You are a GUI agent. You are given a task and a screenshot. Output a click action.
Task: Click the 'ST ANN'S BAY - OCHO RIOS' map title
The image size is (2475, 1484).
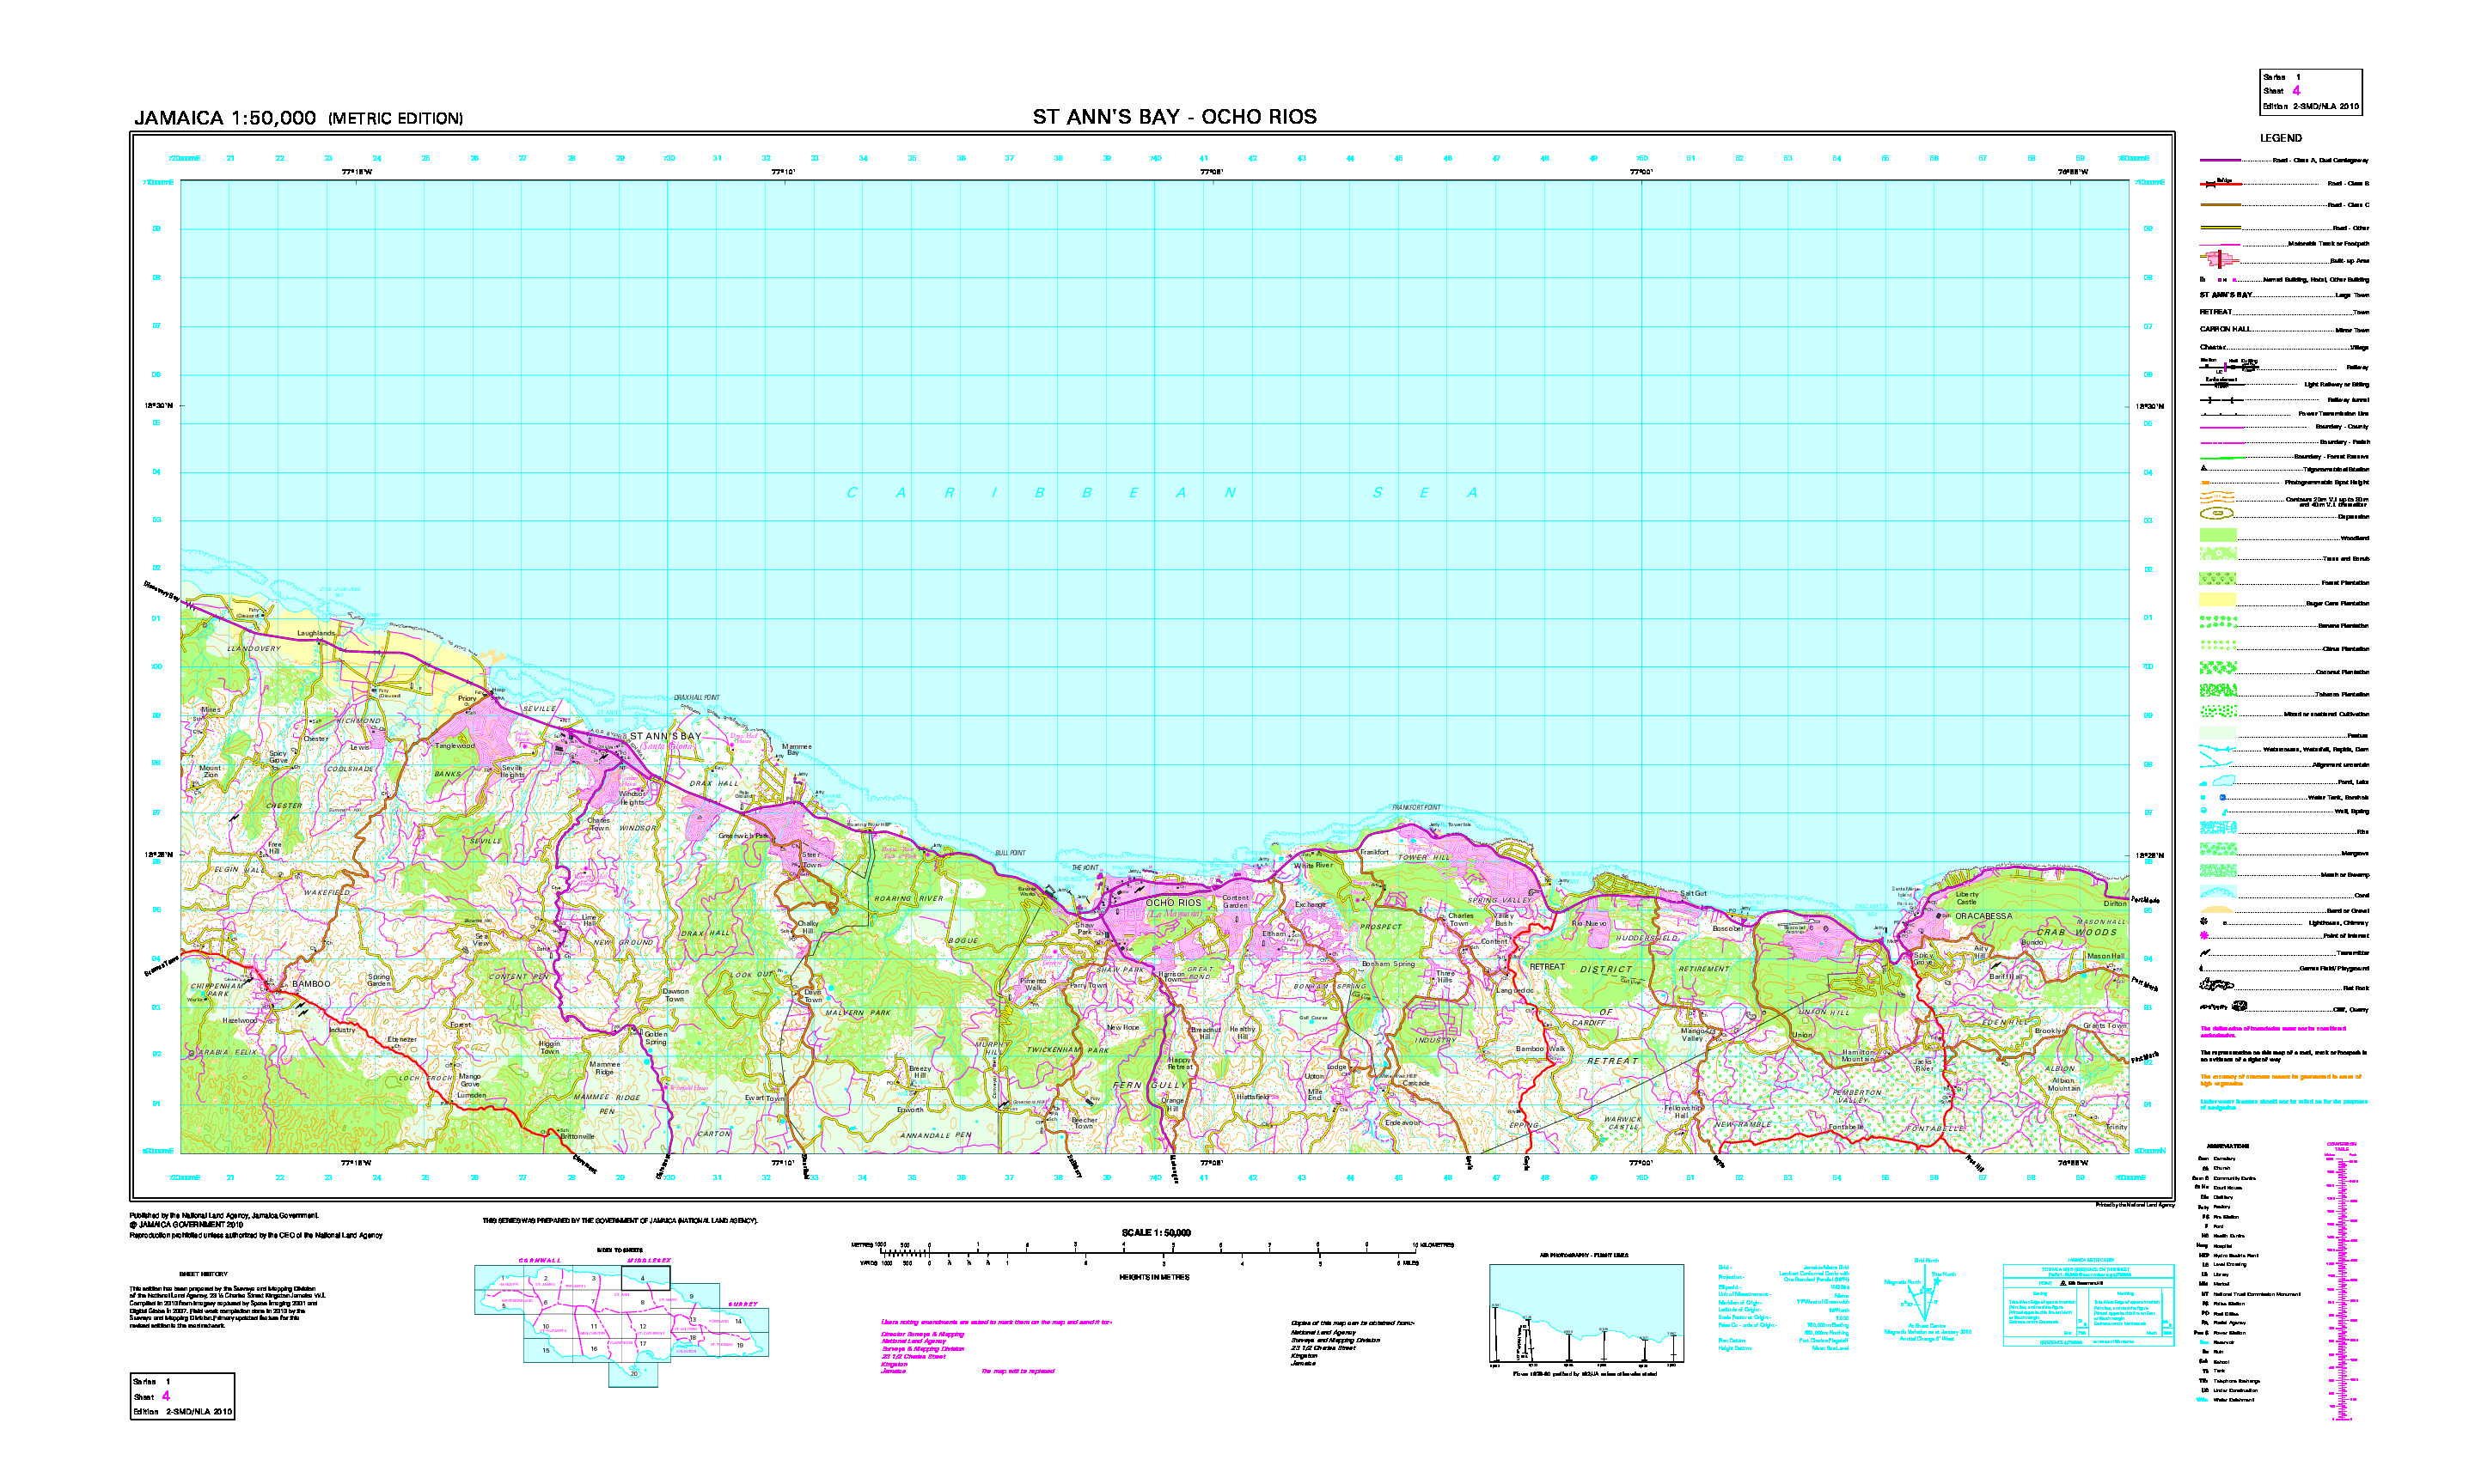pos(1175,117)
